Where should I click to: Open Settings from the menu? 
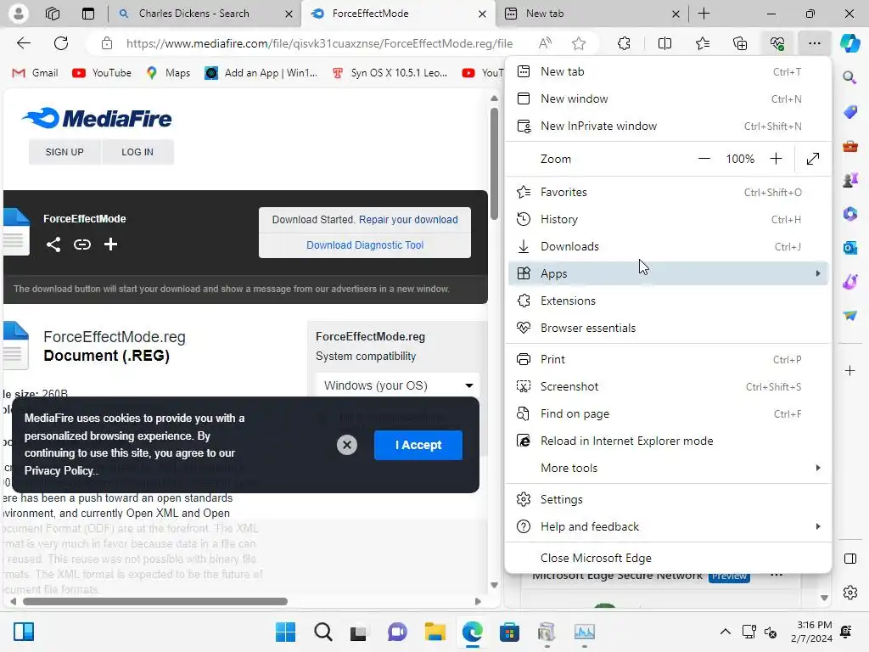pyautogui.click(x=668, y=499)
